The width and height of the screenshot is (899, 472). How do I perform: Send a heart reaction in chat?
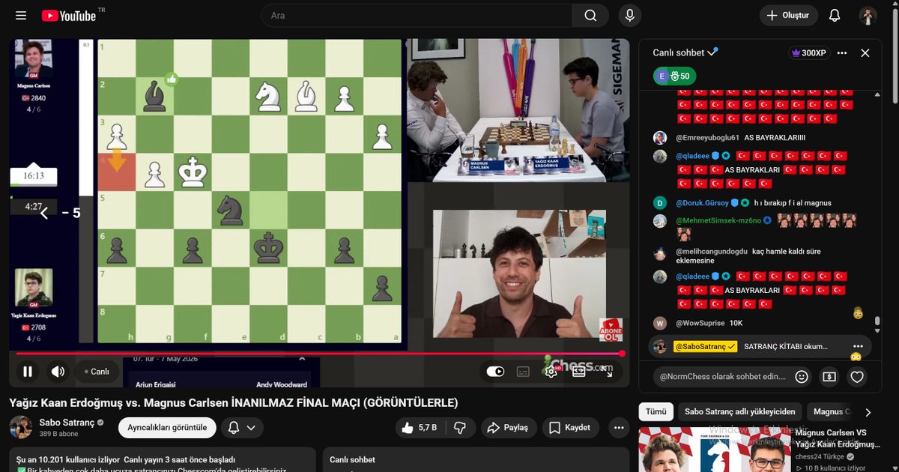point(857,377)
